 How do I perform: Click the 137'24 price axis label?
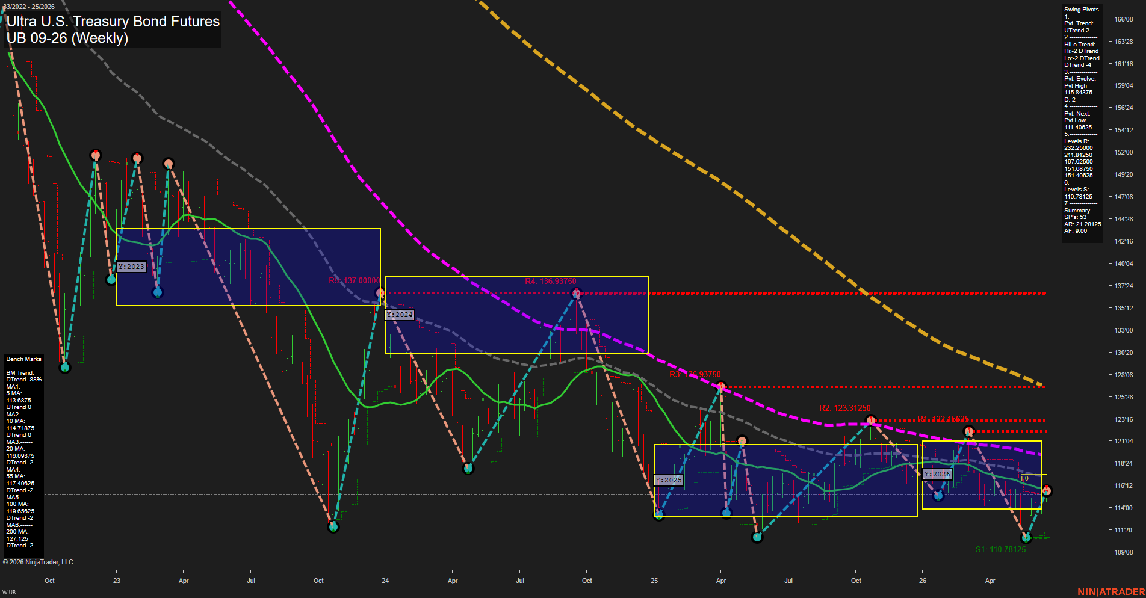(x=1123, y=286)
